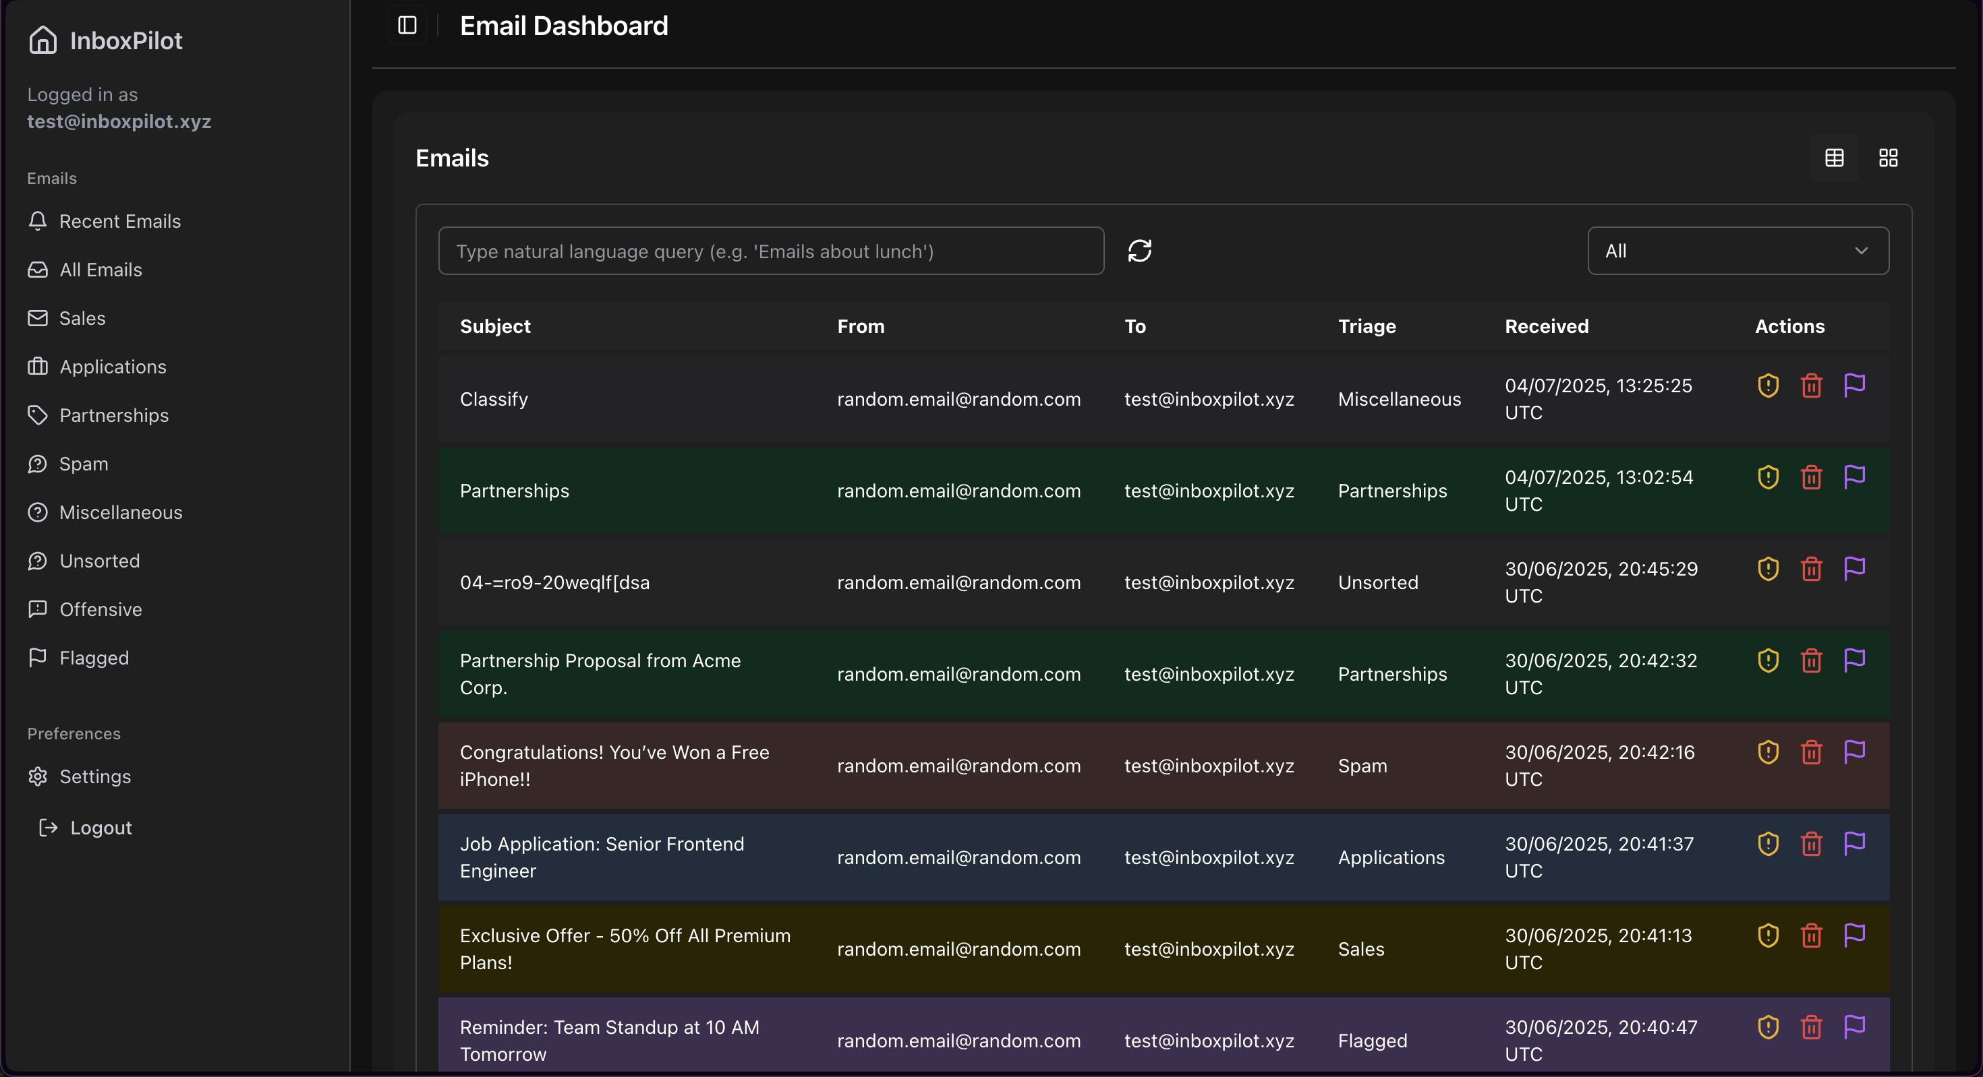Delete the Acme Corp partnership proposal email
The image size is (1983, 1077).
pyautogui.click(x=1811, y=660)
